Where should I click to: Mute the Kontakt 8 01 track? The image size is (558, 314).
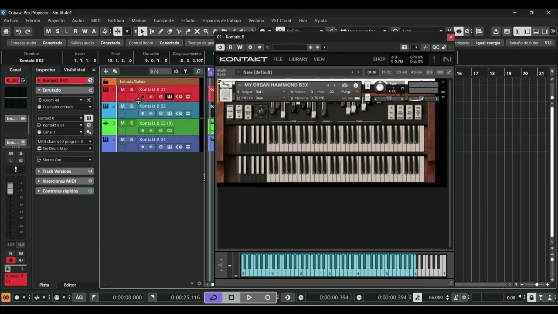point(122,89)
